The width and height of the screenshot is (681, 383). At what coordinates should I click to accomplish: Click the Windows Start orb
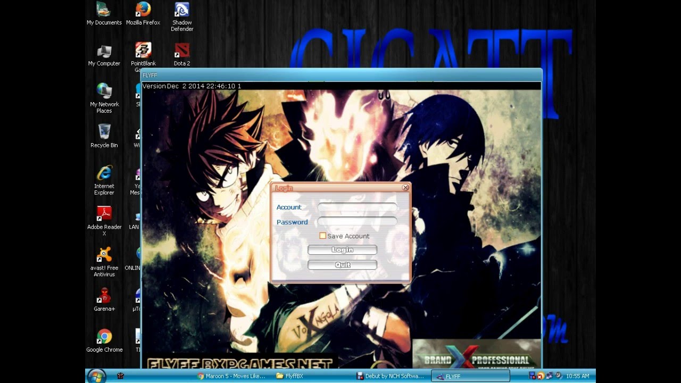tap(96, 376)
